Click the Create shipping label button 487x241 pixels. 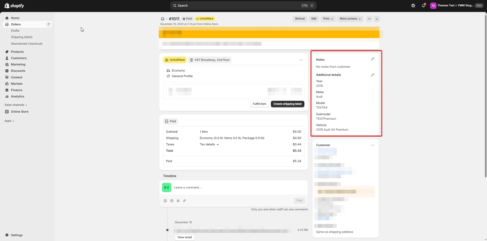[x=287, y=104]
